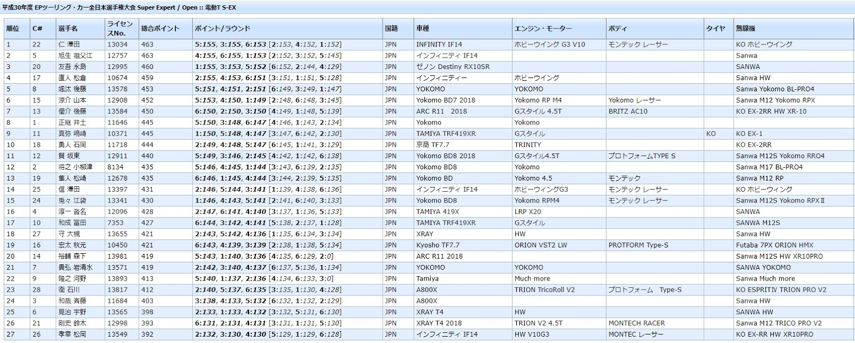Click the body cell Yokomo レーサー
Screen dimensions: 855x343
pos(635,100)
